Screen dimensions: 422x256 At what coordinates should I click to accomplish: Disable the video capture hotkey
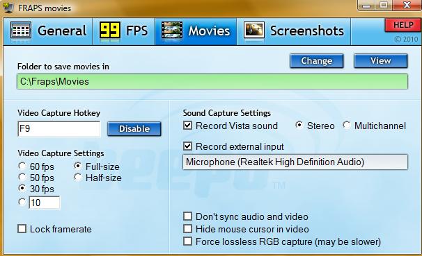tap(134, 129)
